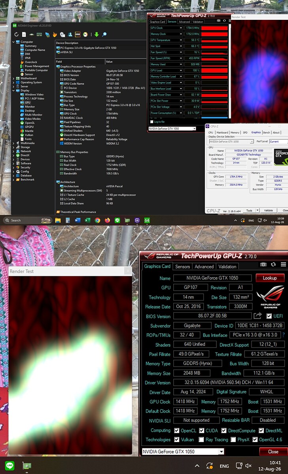Switch to CPU-Z Mainboard tab
Screen dimensions: 288x474
(222, 132)
